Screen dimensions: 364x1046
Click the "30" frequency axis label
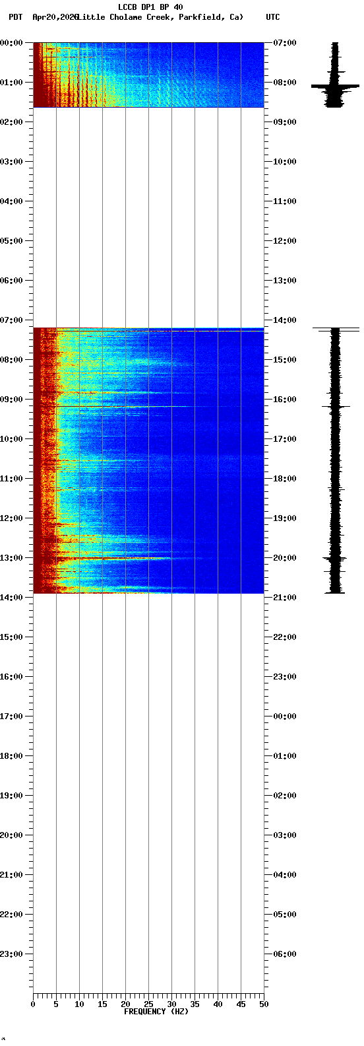pyautogui.click(x=171, y=1004)
